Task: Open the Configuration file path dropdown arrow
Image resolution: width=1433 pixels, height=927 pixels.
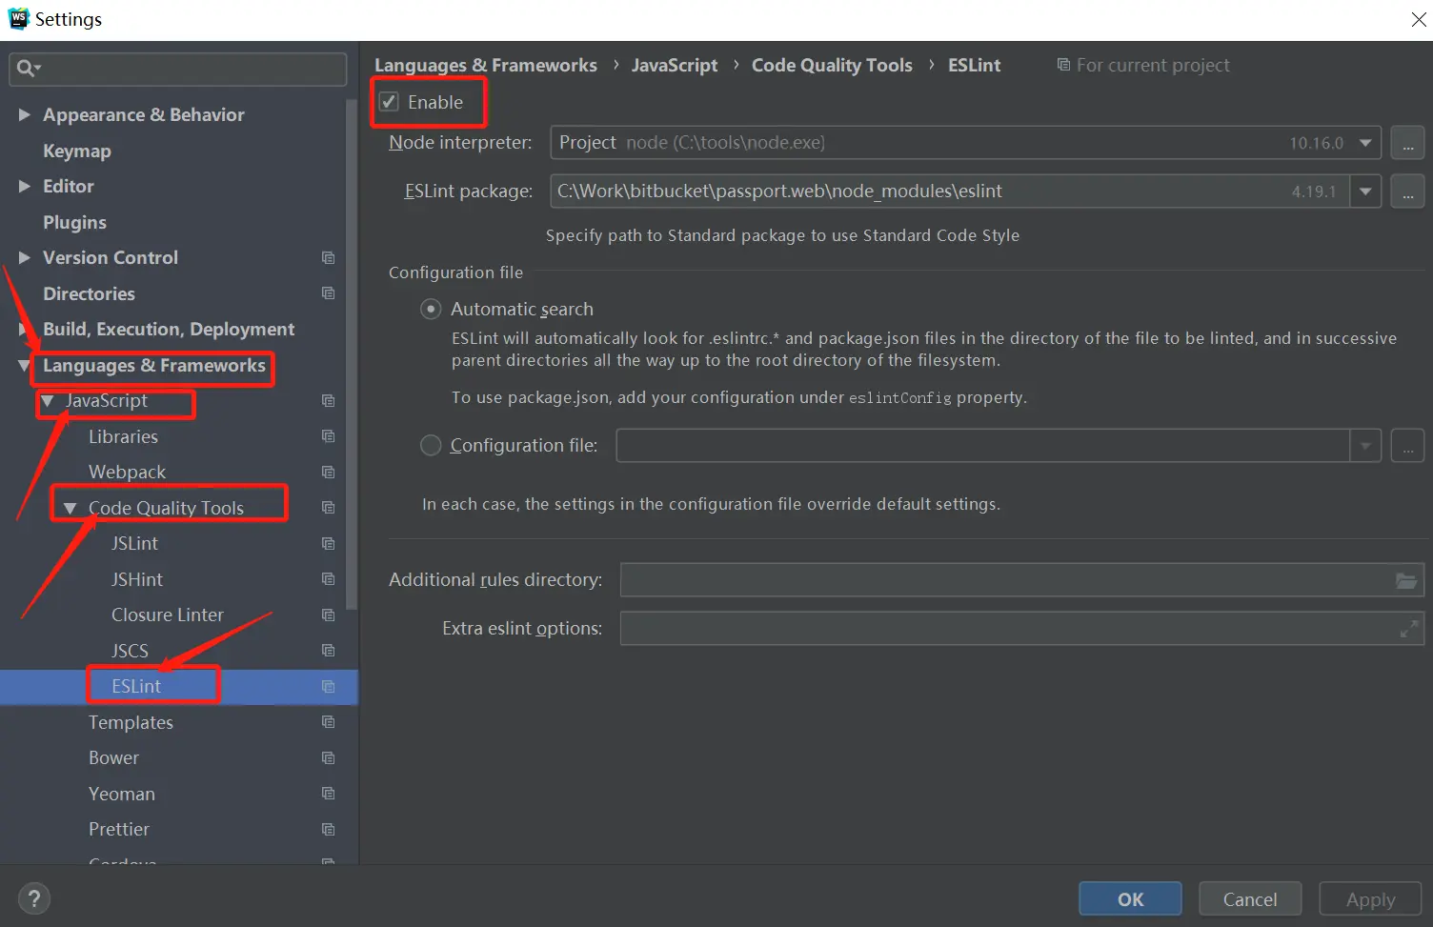Action: click(x=1365, y=446)
